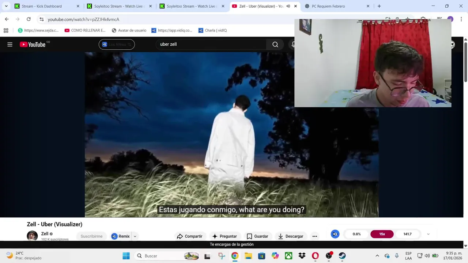Switch to the first 'Soyleitoo Stream' tab

pos(119,6)
